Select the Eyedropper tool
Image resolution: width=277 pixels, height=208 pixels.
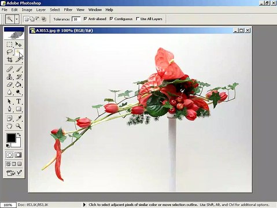[19, 118]
